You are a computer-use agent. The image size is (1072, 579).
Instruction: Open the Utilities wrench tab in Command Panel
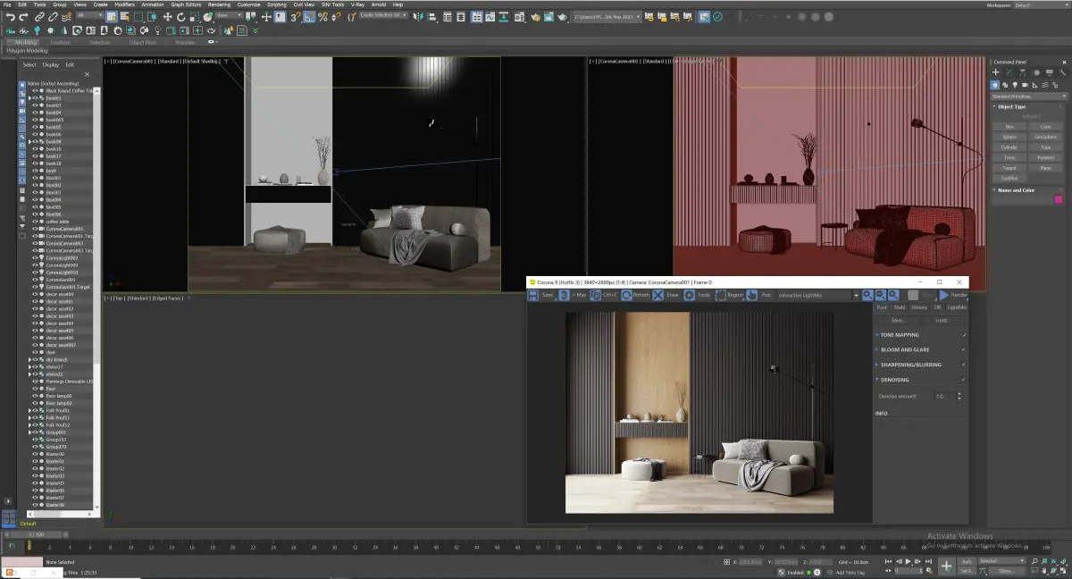pos(1062,72)
